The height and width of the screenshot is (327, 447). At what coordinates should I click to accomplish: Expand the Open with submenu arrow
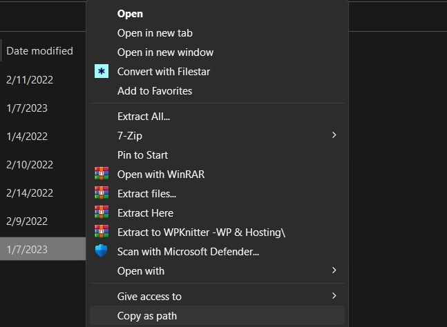coord(334,270)
